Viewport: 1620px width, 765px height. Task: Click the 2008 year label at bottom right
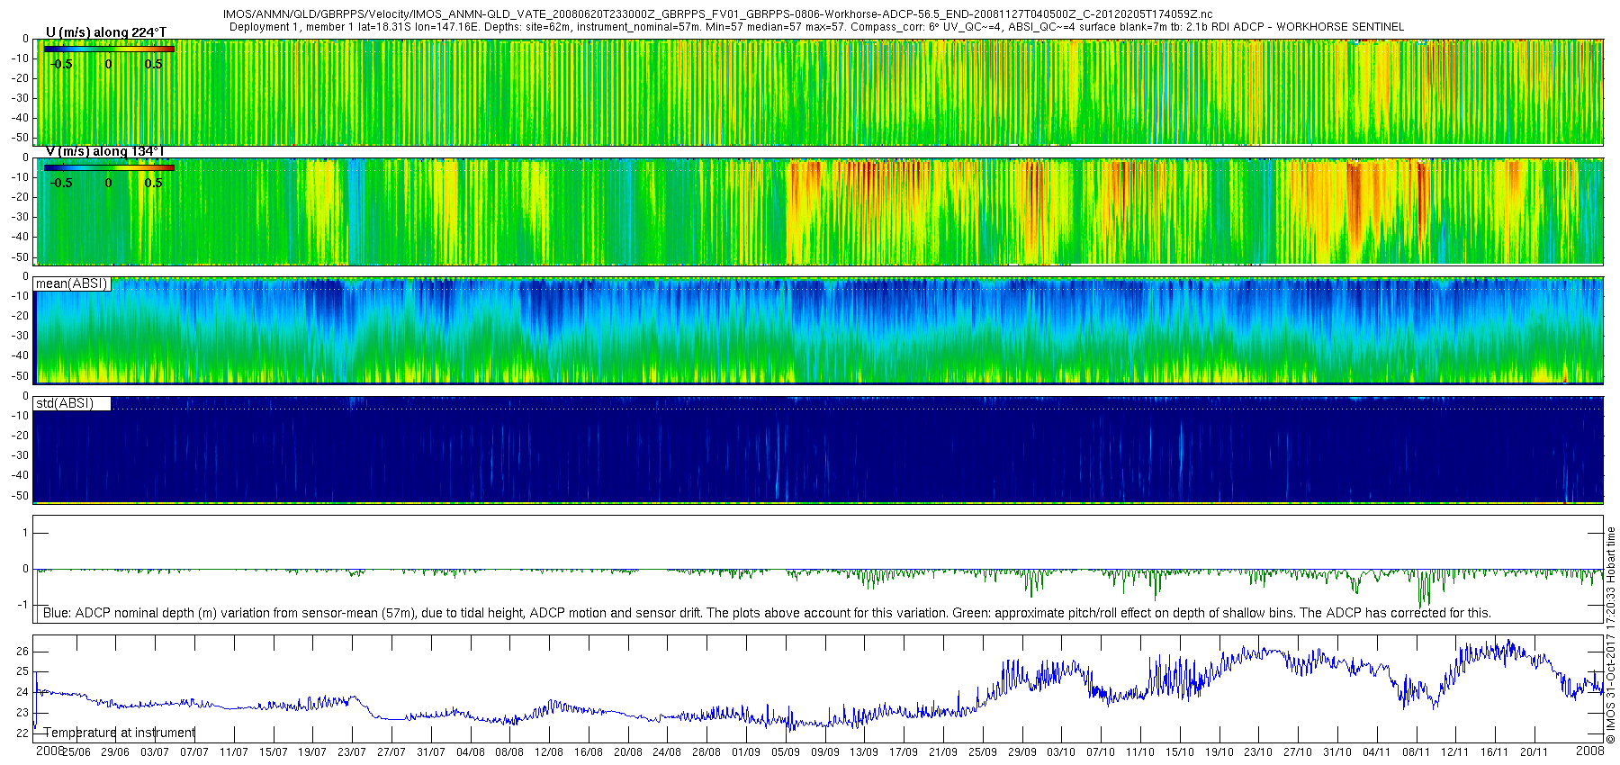(1589, 751)
